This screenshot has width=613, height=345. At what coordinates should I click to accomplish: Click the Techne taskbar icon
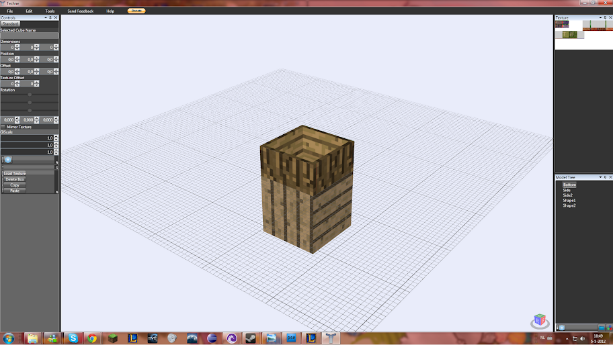tap(331, 338)
